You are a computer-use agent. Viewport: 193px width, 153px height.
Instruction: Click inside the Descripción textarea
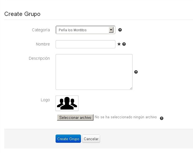coord(94,72)
